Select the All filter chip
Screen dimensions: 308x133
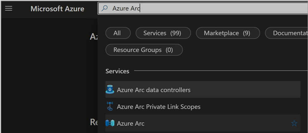pyautogui.click(x=118, y=33)
